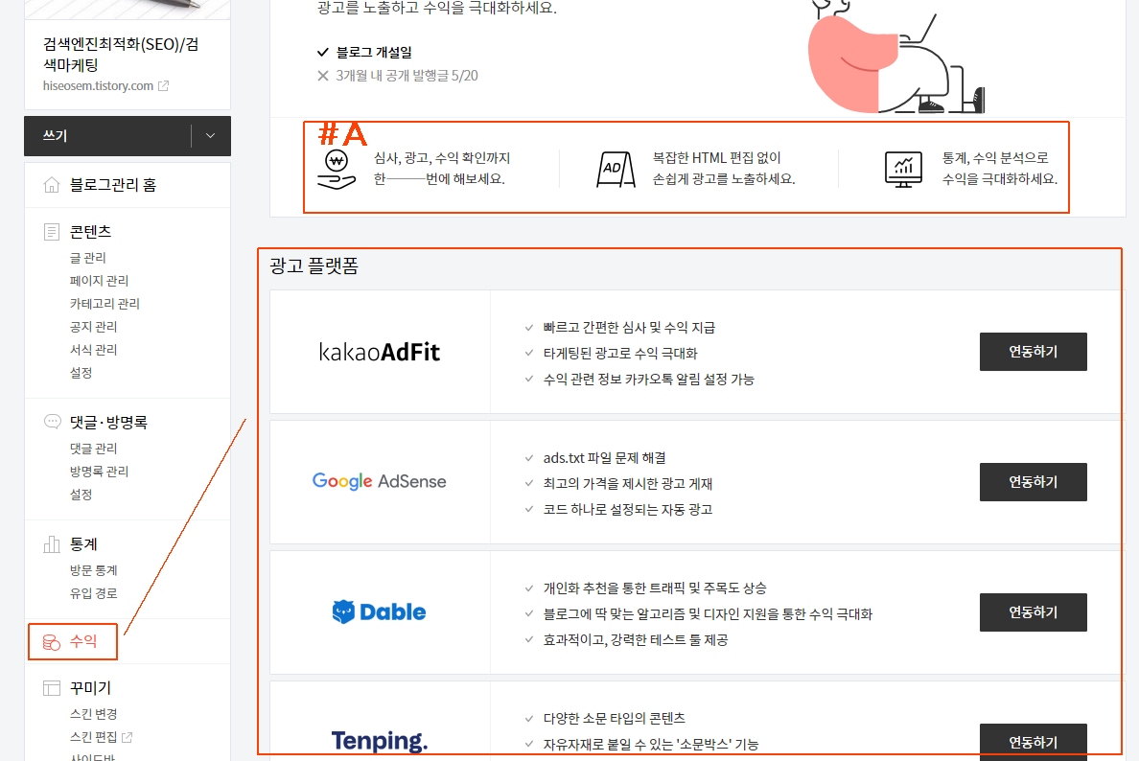Click the external link icon beside 스킨 편집
Viewport: 1139px width, 761px height.
127,737
